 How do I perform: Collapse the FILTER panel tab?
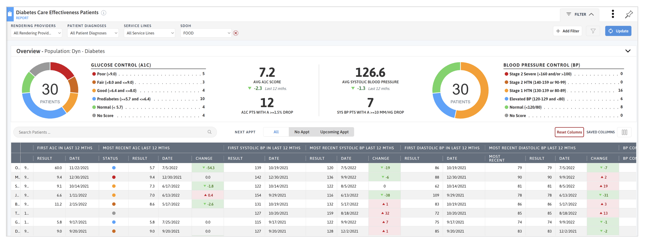tap(580, 14)
